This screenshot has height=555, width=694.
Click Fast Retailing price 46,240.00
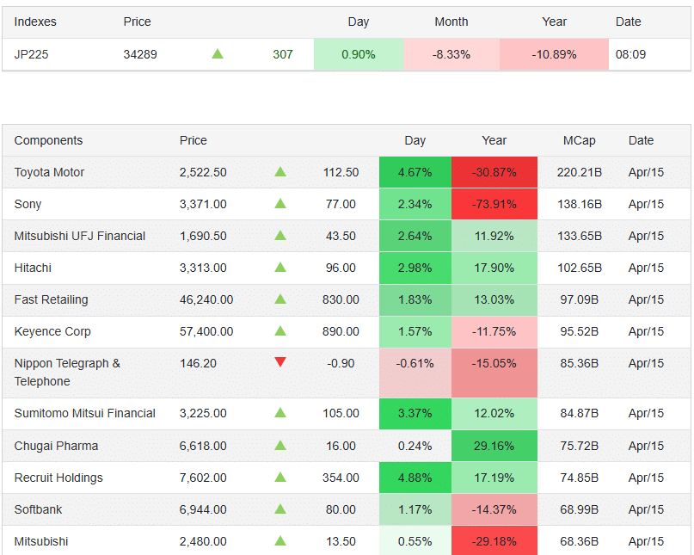pyautogui.click(x=206, y=299)
